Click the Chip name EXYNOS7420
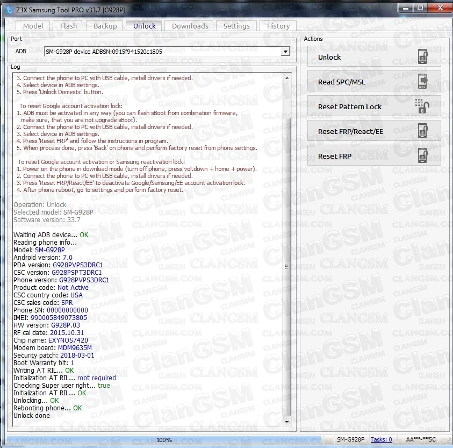 click(x=68, y=340)
